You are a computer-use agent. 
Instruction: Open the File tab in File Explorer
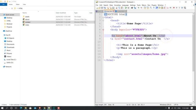(3, 4)
